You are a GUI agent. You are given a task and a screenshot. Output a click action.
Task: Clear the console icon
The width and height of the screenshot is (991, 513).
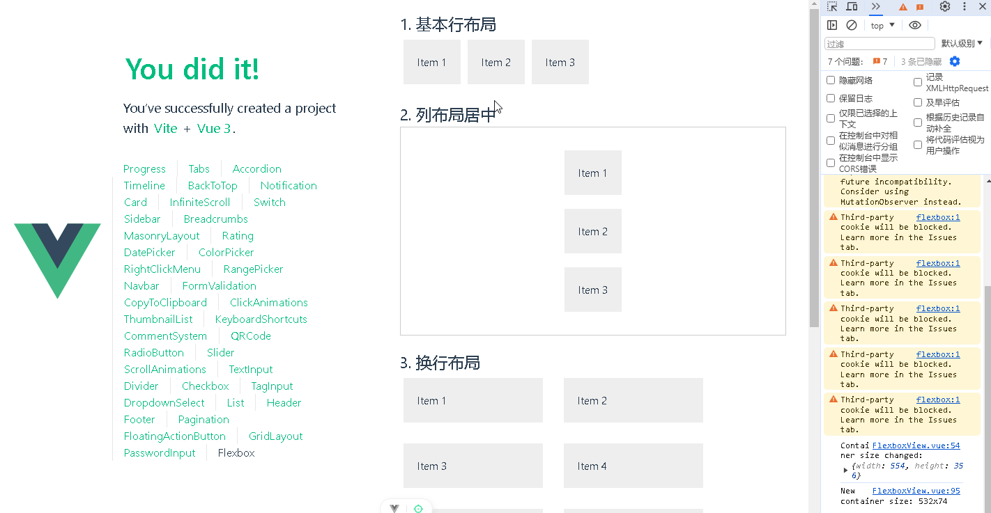[x=852, y=25]
